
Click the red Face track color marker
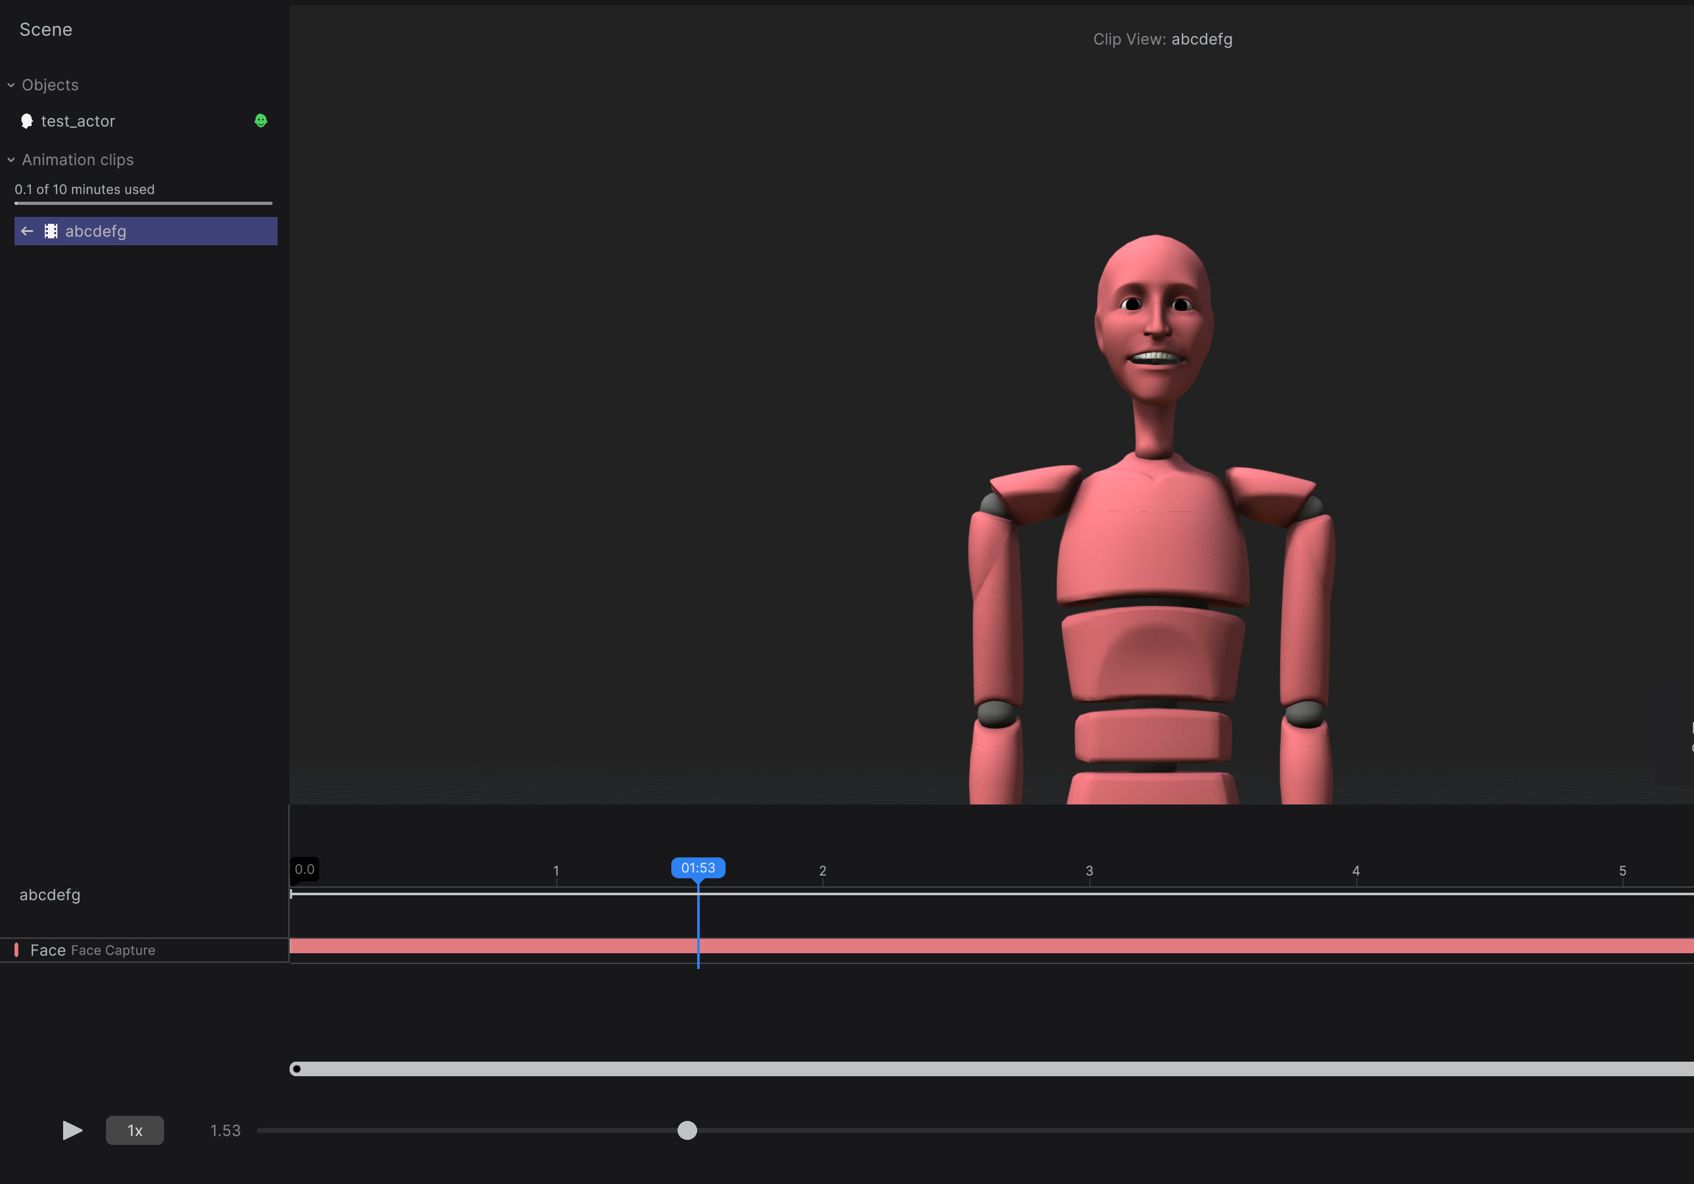(16, 950)
